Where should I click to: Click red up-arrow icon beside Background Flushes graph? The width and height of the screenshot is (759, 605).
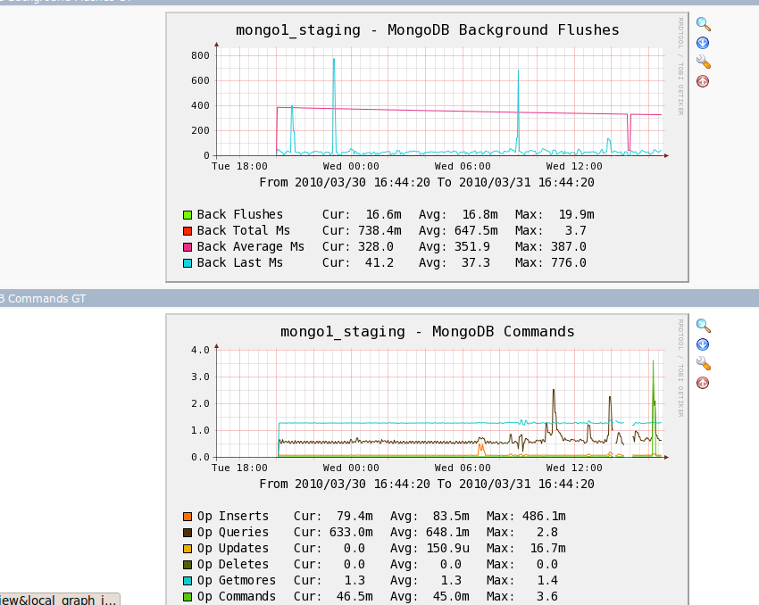[x=703, y=81]
